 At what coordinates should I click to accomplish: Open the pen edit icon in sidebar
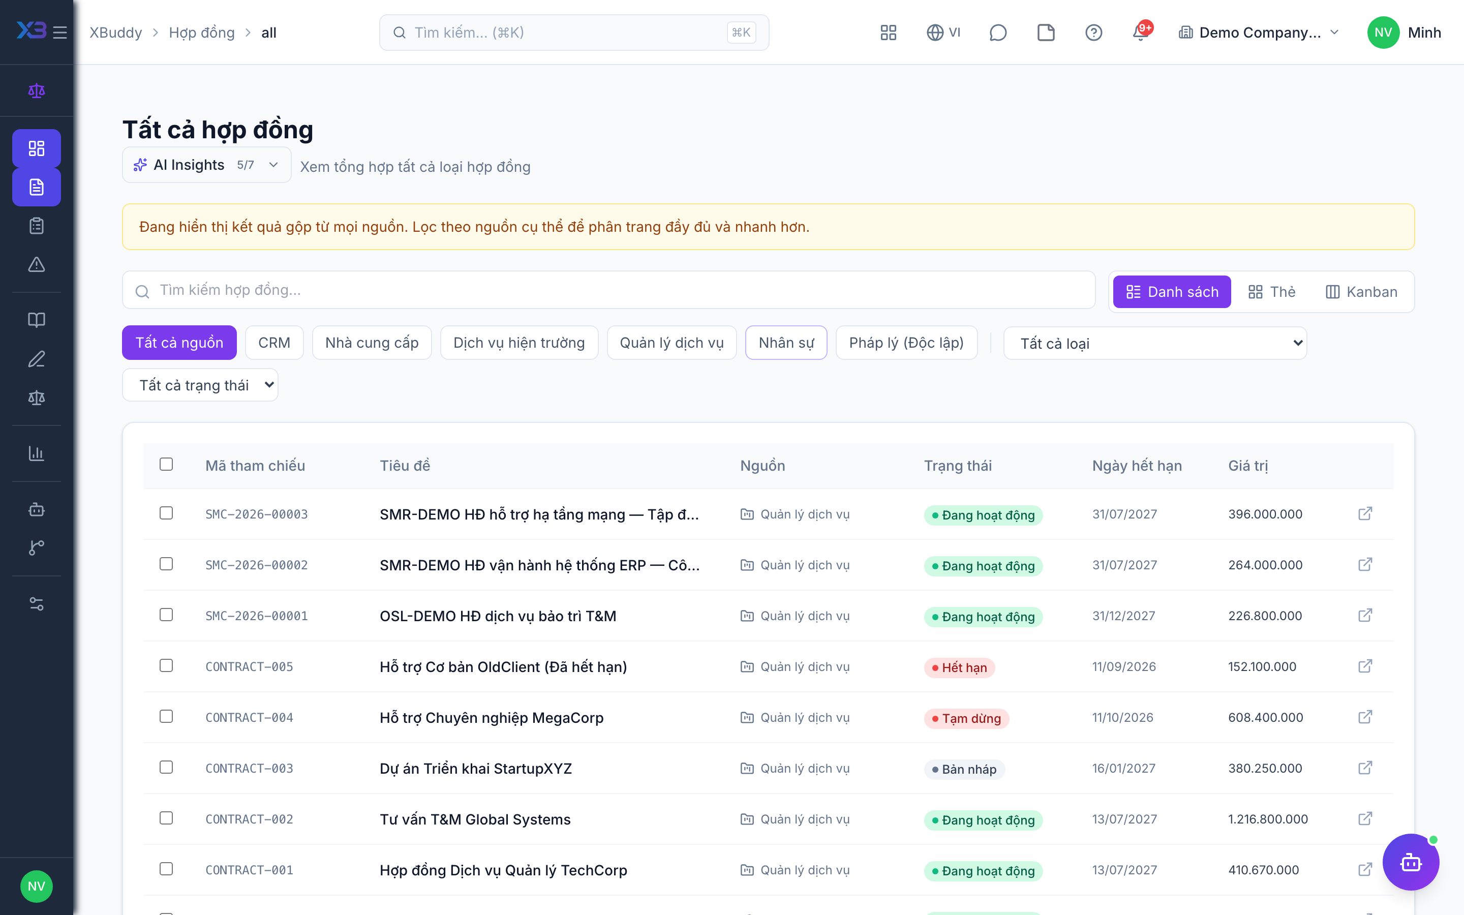coord(36,359)
